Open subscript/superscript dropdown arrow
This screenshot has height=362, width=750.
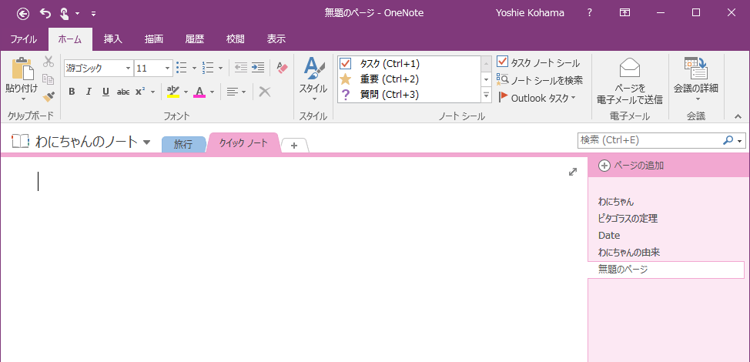click(x=152, y=92)
